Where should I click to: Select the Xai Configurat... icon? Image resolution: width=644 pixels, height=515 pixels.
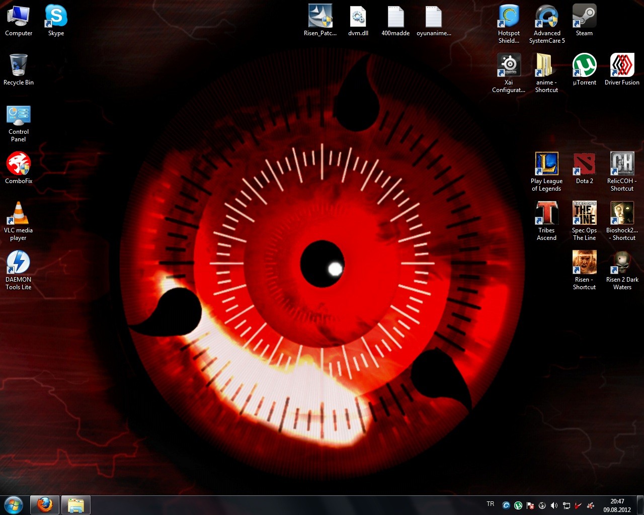pyautogui.click(x=509, y=73)
